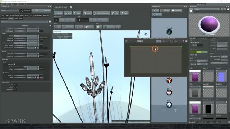Select Draft resolution button
The width and height of the screenshot is (230, 129).
click(56, 20)
